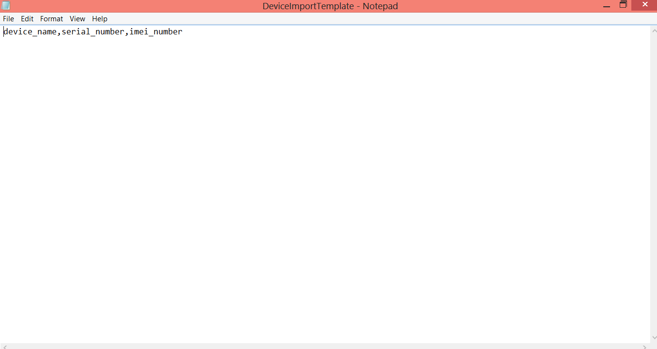The height and width of the screenshot is (349, 657).
Task: Click the vertical scrollbar up arrow
Action: coord(654,30)
